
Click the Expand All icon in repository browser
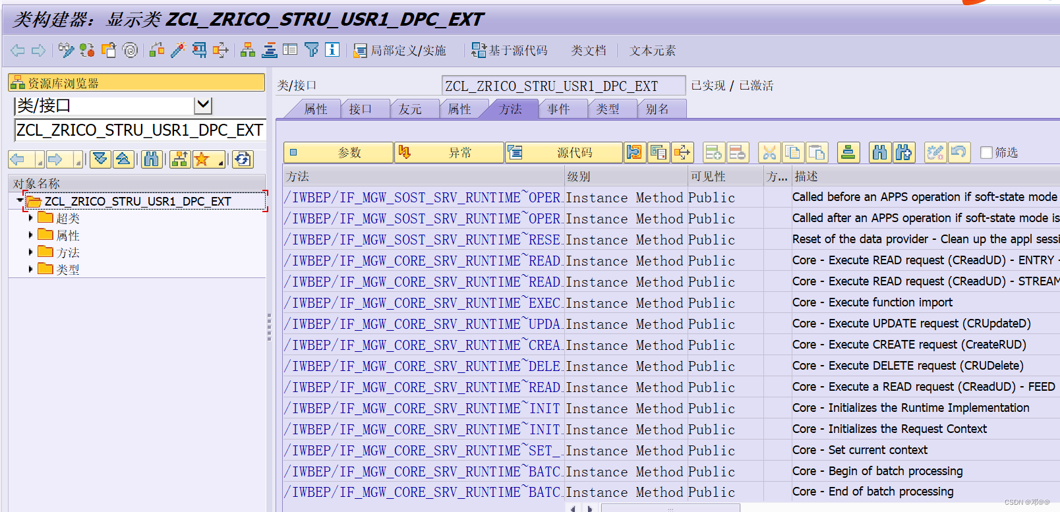100,159
